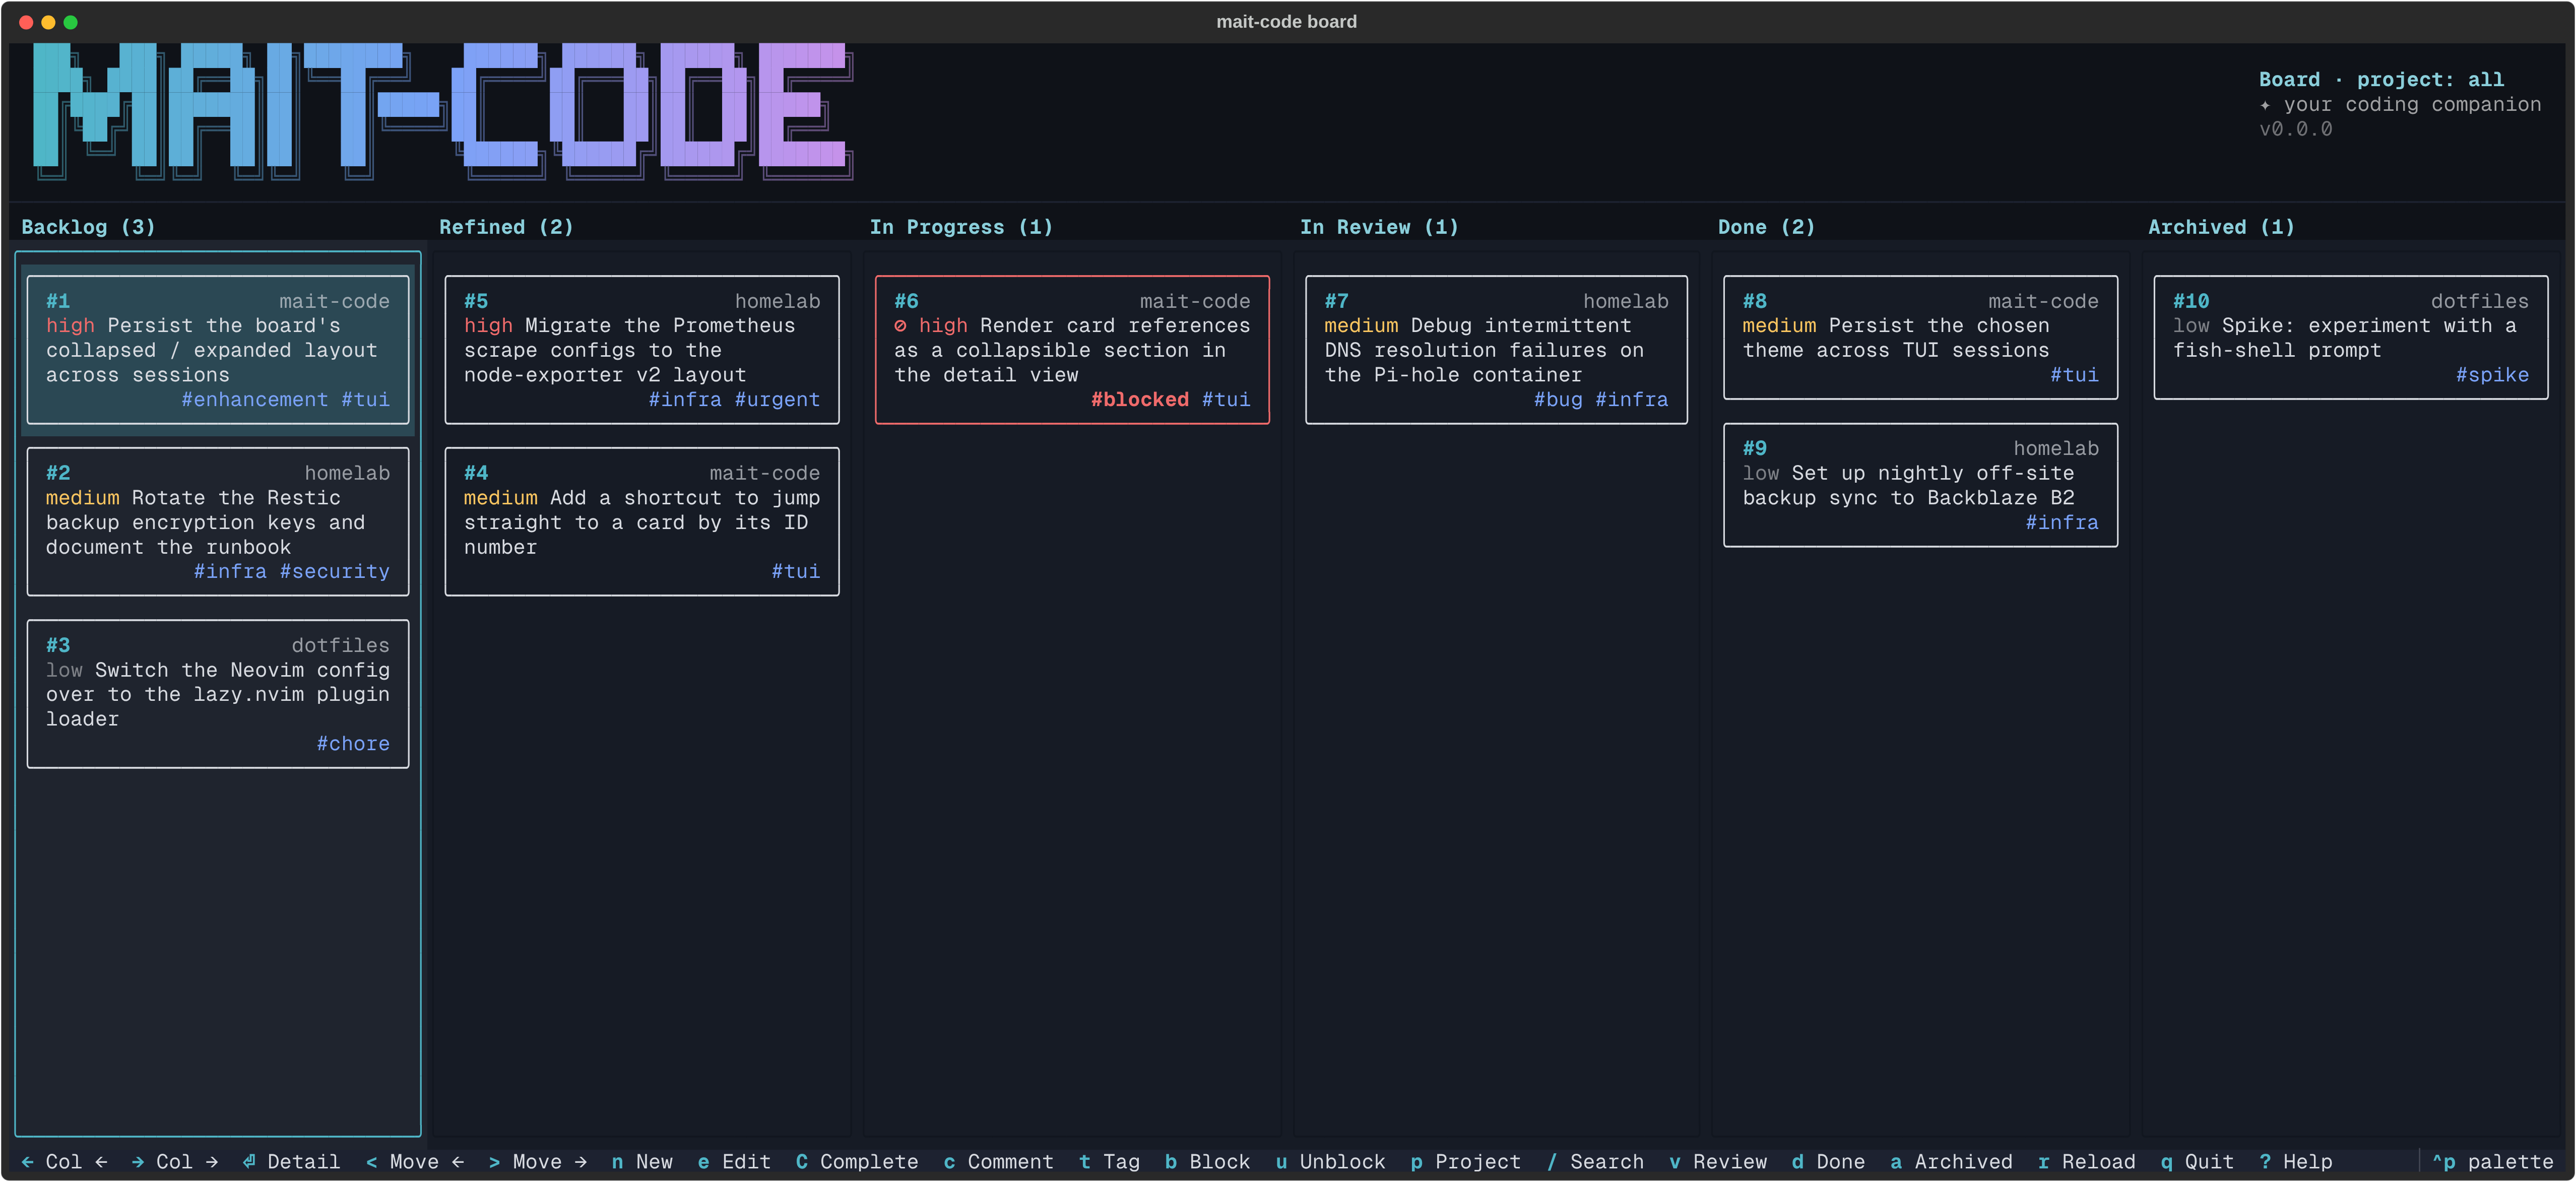2576x1182 pixels.
Task: Click the 'a Archived' footer shortcut
Action: point(1951,1162)
